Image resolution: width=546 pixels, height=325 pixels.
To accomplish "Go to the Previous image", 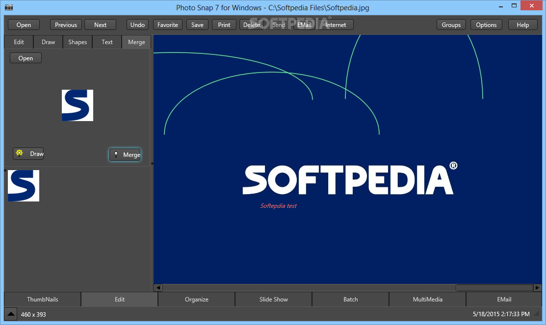I will click(x=66, y=25).
